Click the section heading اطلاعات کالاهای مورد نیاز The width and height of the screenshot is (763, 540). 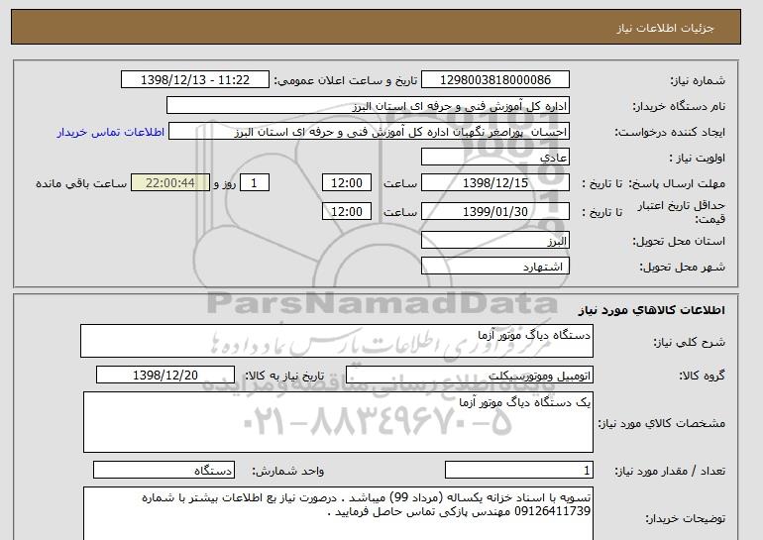(x=651, y=310)
